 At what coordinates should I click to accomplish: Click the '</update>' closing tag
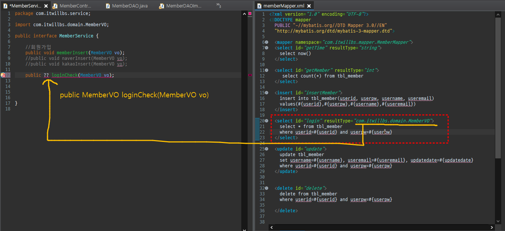[286, 171]
